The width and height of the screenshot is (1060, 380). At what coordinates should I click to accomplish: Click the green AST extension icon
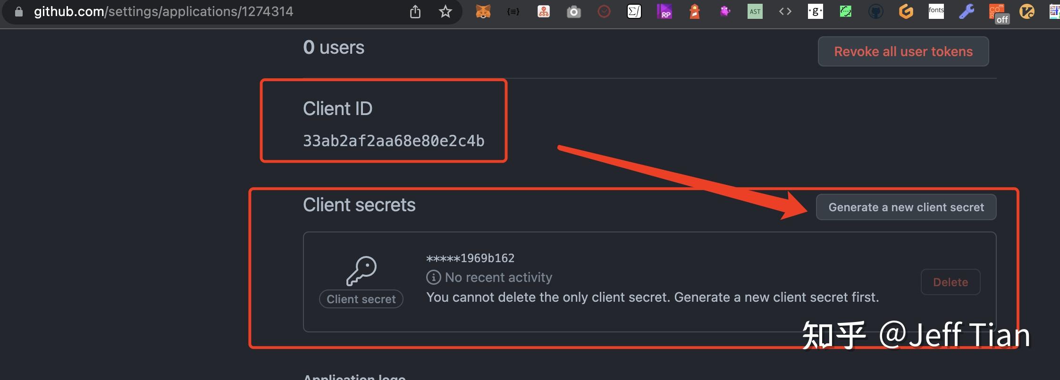point(755,11)
